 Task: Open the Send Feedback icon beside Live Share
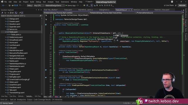pyautogui.click(x=176, y=6)
